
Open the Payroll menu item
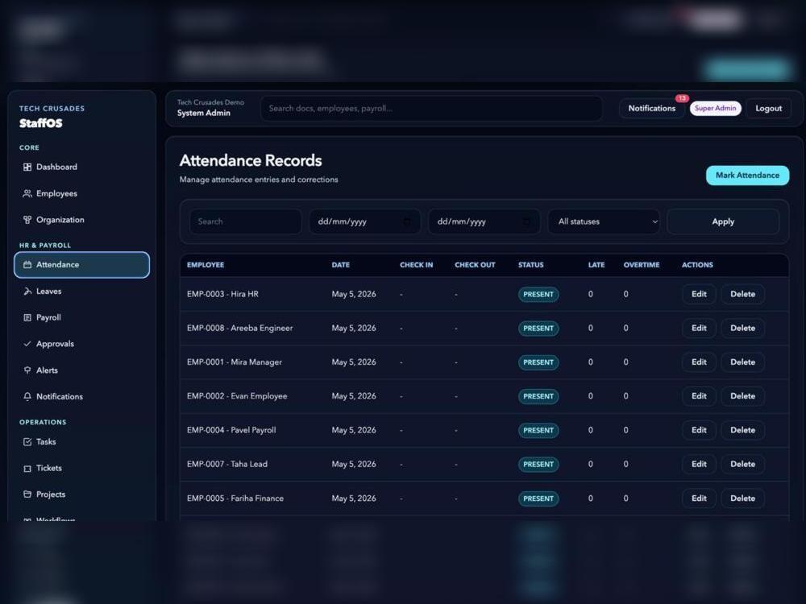81,317
